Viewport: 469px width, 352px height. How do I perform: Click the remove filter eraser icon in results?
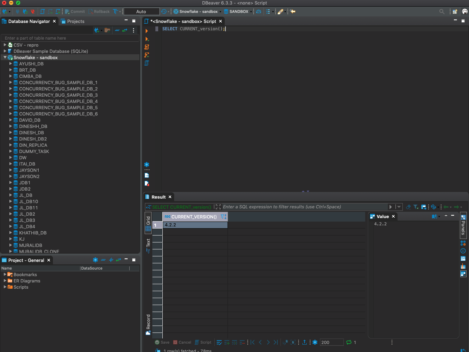pyautogui.click(x=408, y=207)
